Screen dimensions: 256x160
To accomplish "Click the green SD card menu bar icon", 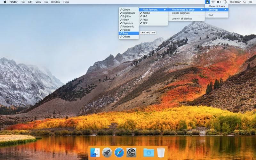I will 207,2.
